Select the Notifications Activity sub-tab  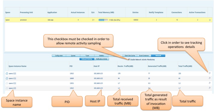coord(102,59)
